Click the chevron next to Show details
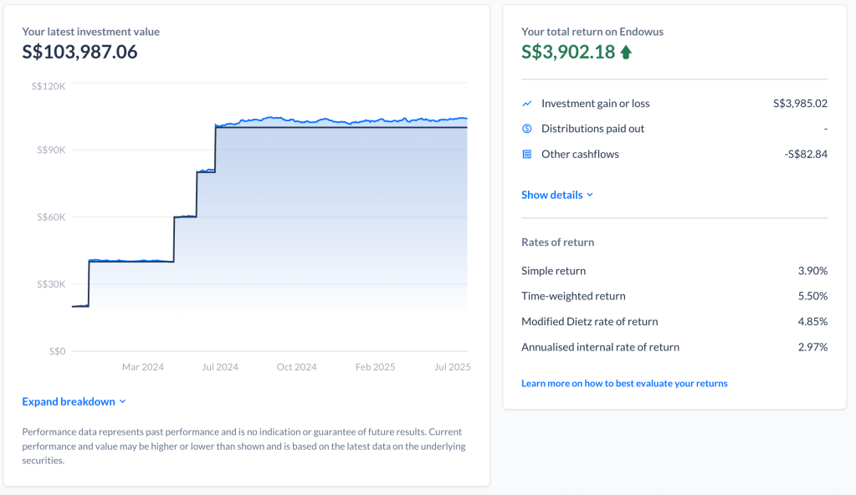Screen dimensions: 856x495 590,195
